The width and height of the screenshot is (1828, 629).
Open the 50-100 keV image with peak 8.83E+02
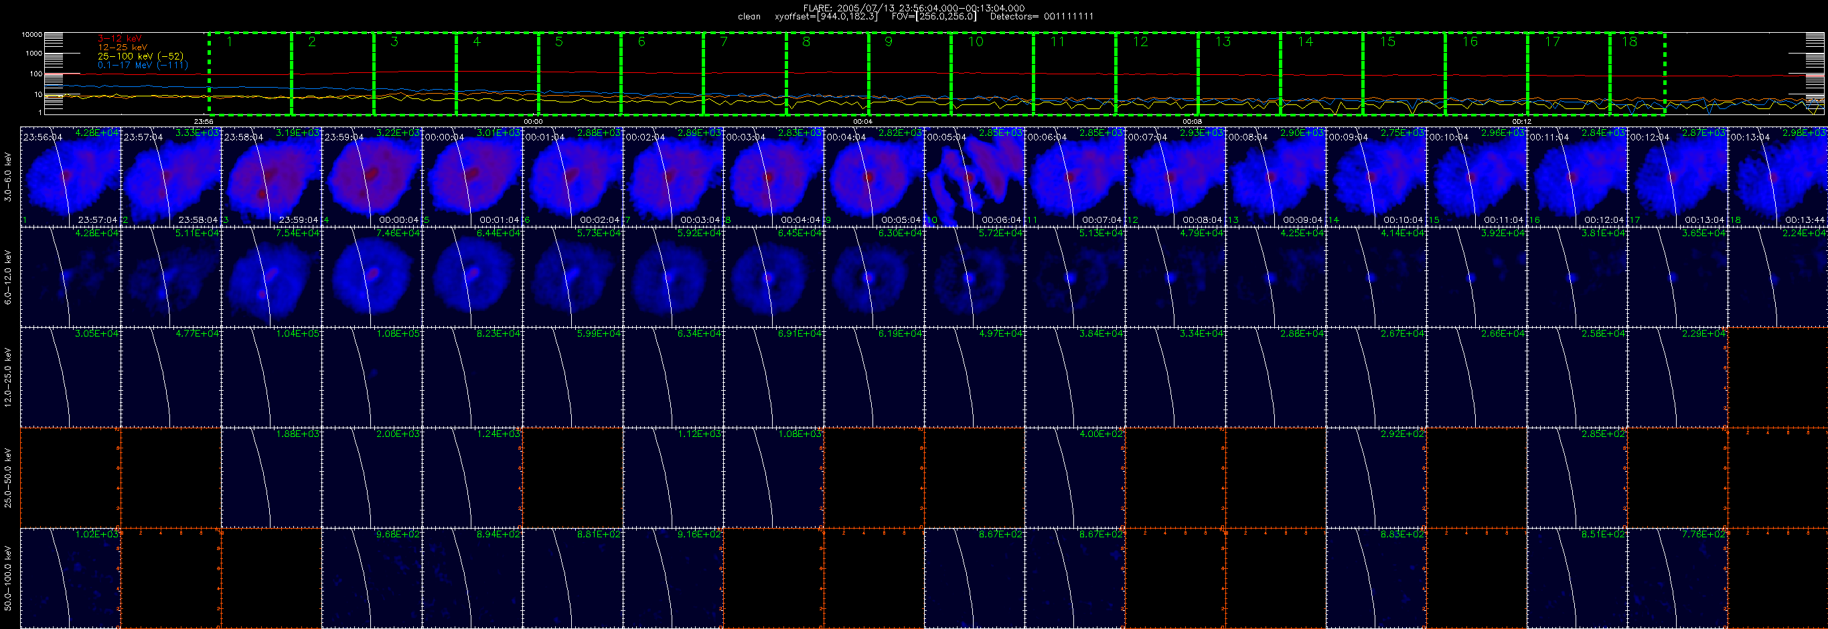pos(1376,578)
